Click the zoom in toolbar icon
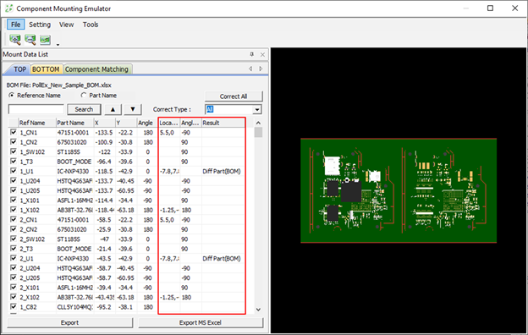 pos(15,40)
